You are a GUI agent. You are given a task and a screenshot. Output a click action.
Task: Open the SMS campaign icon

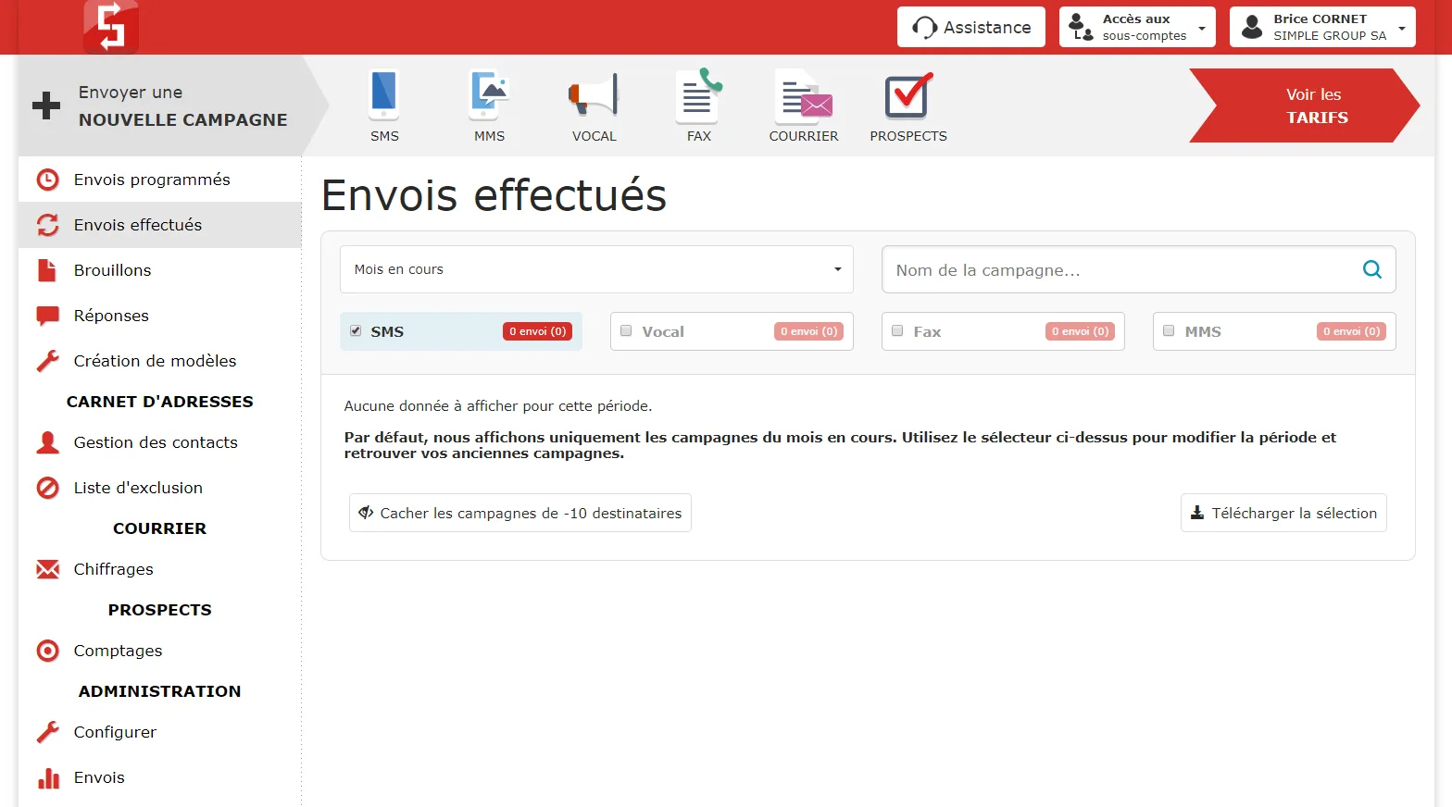(x=383, y=94)
